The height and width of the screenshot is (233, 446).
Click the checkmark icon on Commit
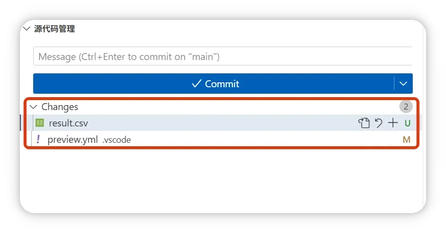196,84
